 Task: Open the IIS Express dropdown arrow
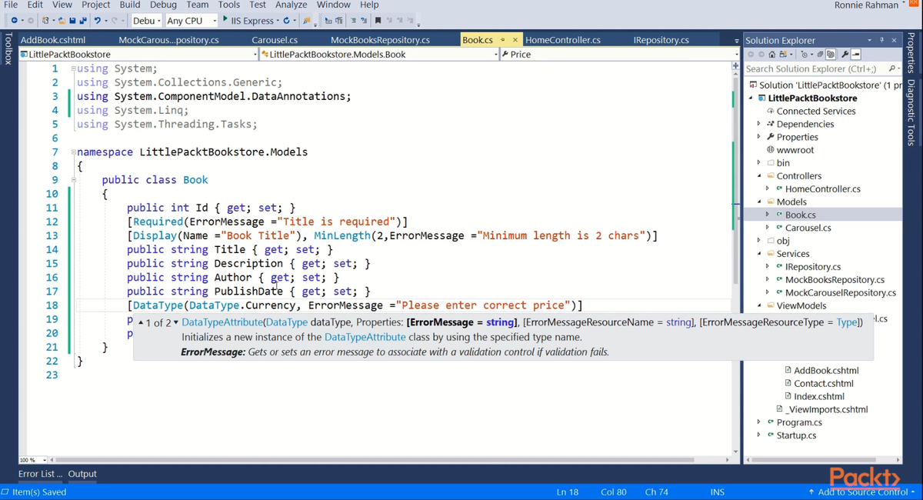point(278,21)
